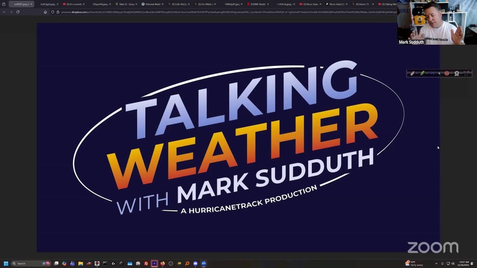Click the browser home icon
This screenshot has height=268, width=477.
pos(45,12)
